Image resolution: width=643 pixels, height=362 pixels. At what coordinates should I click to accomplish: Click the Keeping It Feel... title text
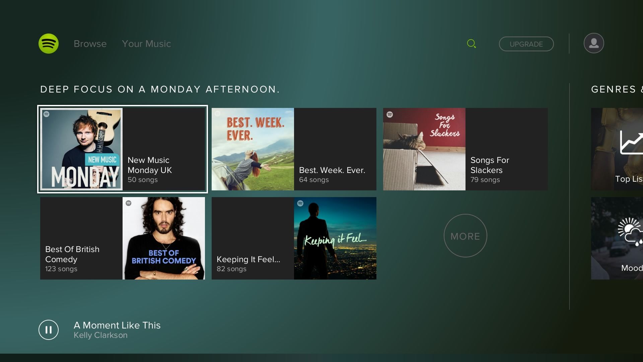click(x=248, y=259)
